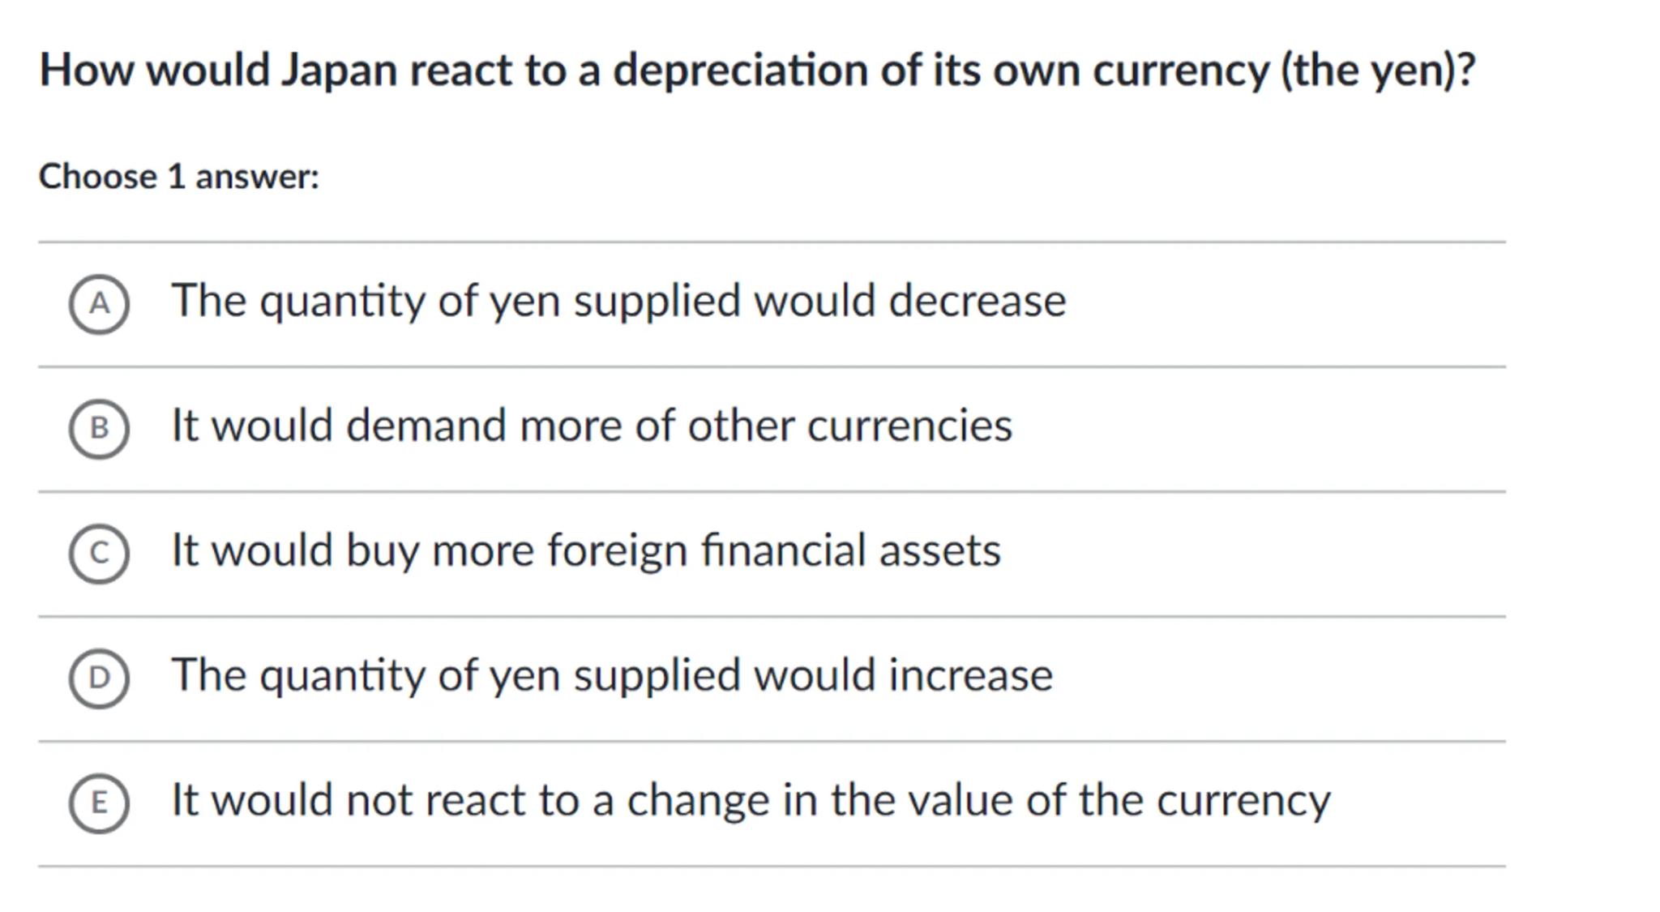Click '(the yen)?' at the question's end

click(x=1378, y=71)
